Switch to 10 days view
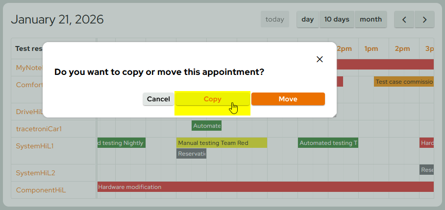This screenshot has height=210, width=445. coord(337,20)
